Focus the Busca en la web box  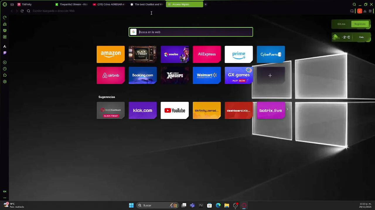191,32
